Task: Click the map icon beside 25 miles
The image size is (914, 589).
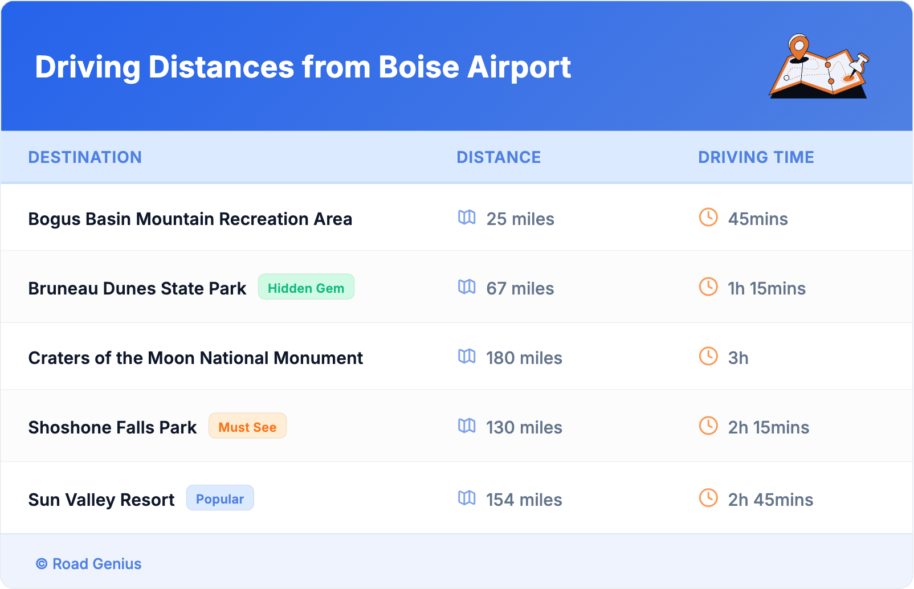Action: [x=467, y=218]
